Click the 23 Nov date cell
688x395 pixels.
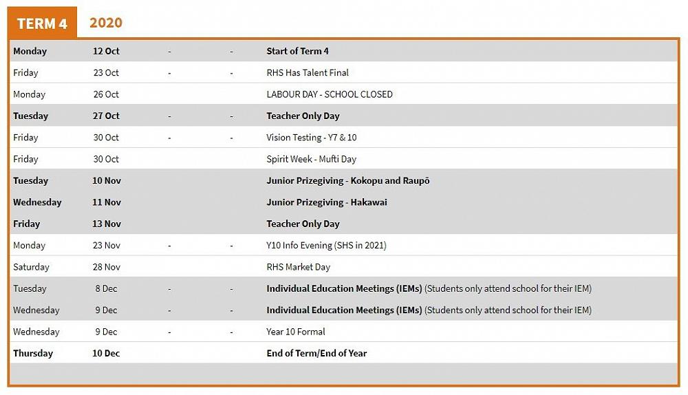pos(107,246)
